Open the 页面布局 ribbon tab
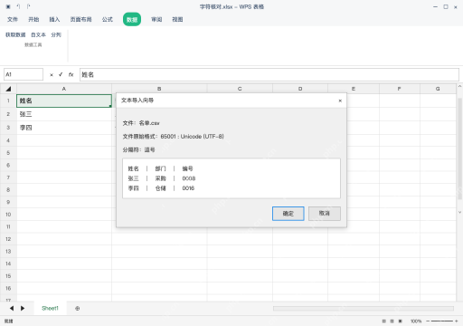The image size is (463, 326). click(80, 20)
